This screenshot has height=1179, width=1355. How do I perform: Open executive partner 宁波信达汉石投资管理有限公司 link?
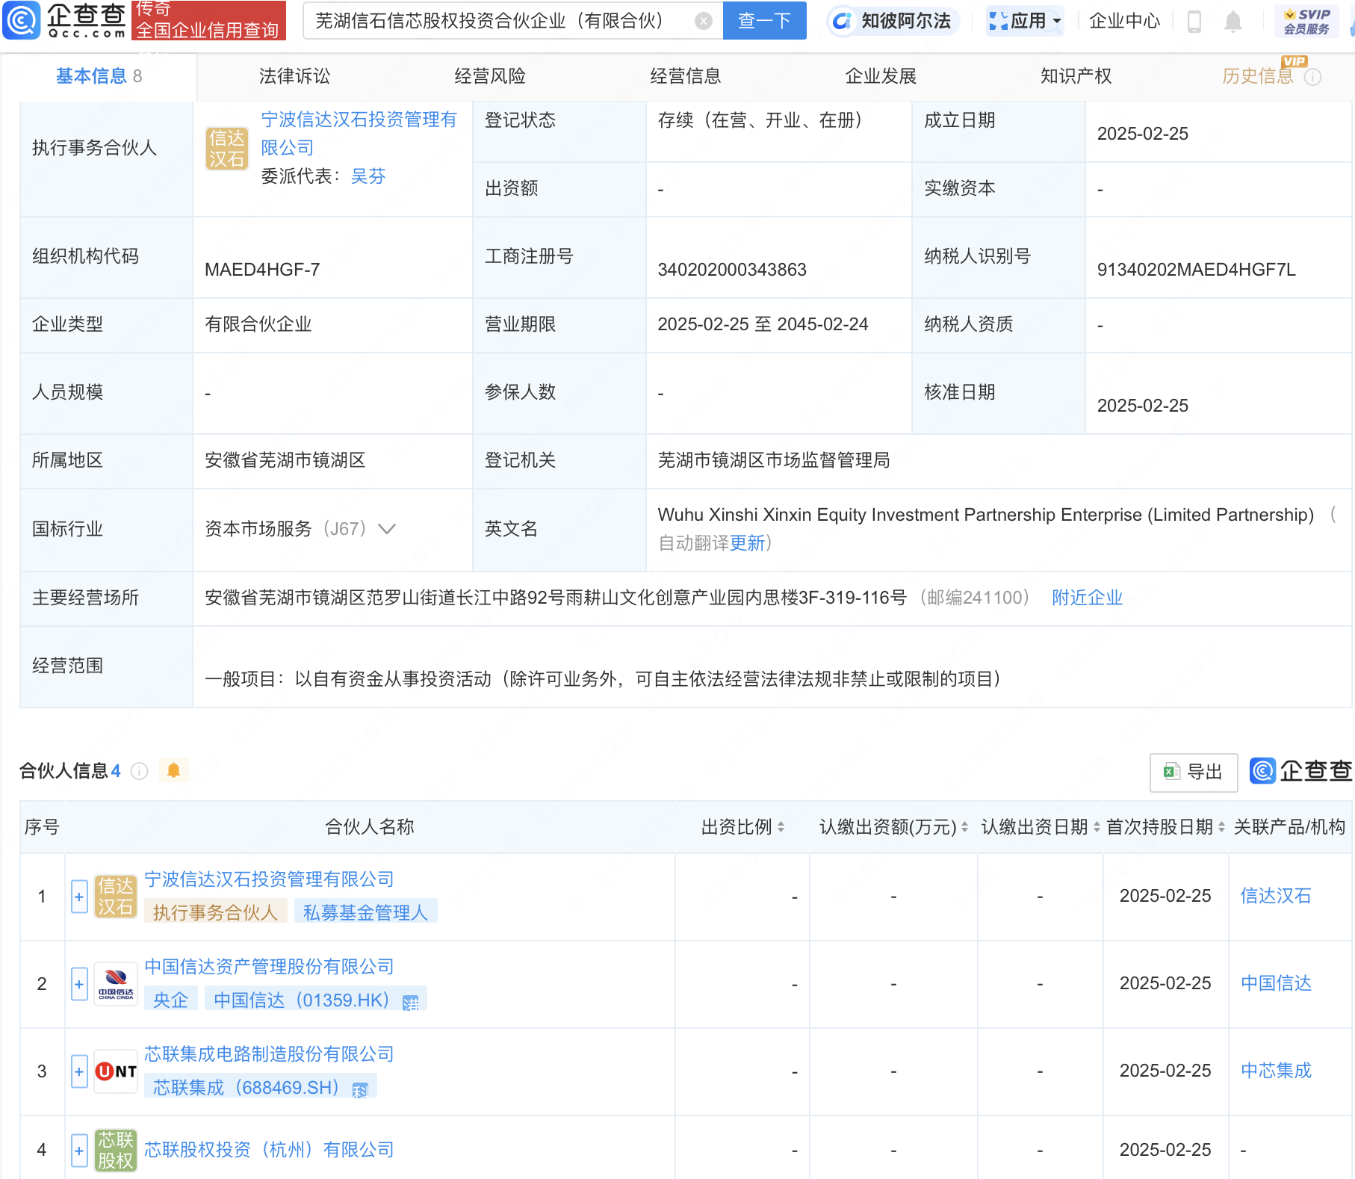point(359,134)
